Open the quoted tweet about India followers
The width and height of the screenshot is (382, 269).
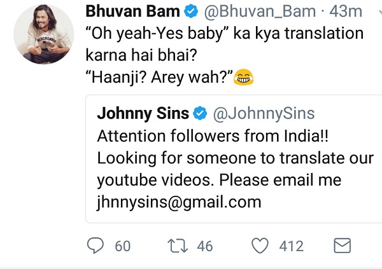click(234, 159)
